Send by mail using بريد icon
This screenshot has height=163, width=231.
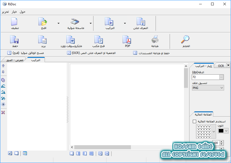[x=42, y=40]
